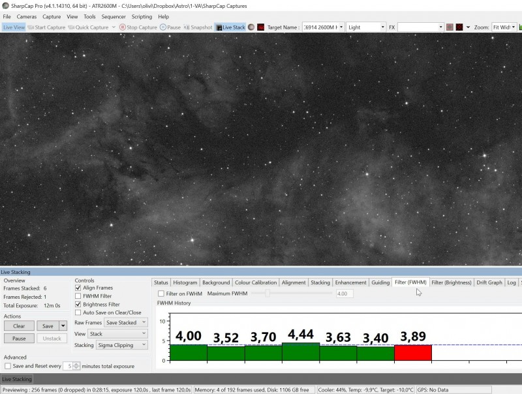Click the Quick Capture toolbar button
Screen dimensions: 522x394
pyautogui.click(x=89, y=27)
